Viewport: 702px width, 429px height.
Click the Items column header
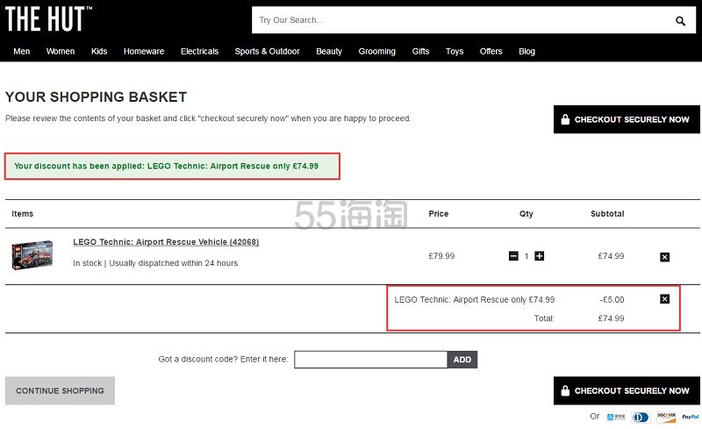23,213
